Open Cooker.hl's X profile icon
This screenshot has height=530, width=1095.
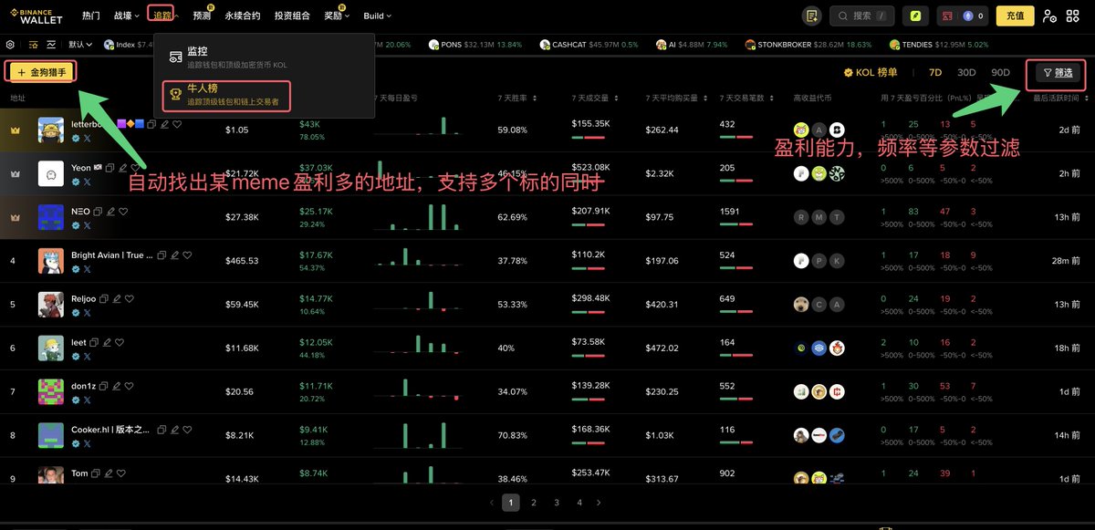88,443
